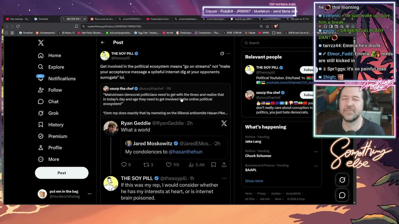The image size is (399, 224).
Task: Click the Premium badge icon
Action: [41, 136]
